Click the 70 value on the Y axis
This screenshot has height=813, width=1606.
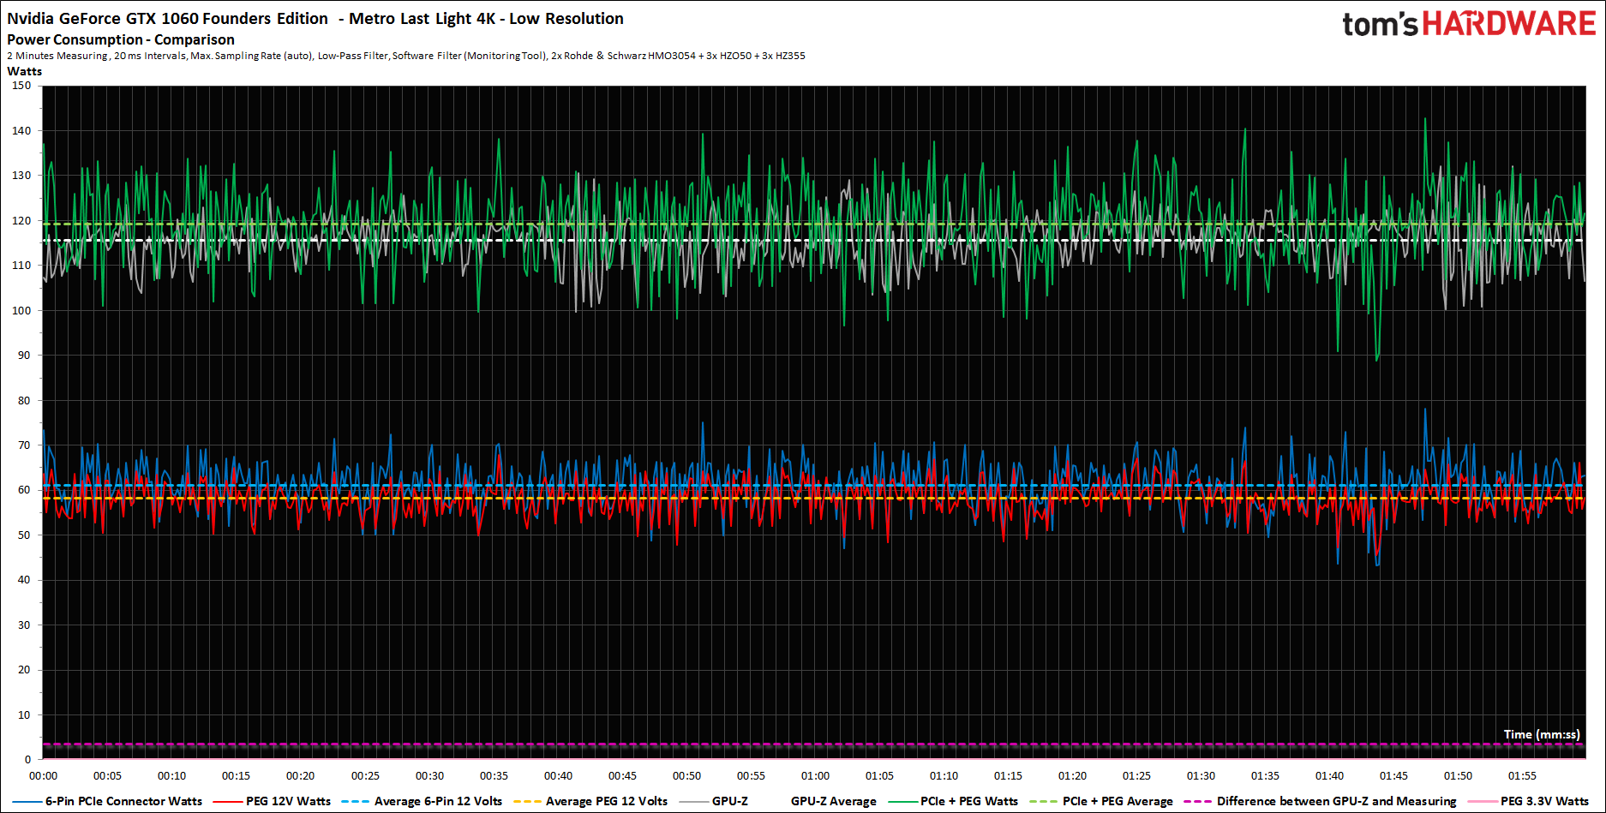(24, 445)
